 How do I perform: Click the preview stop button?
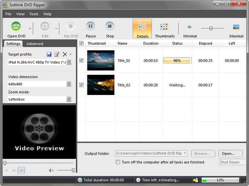tap(21, 170)
